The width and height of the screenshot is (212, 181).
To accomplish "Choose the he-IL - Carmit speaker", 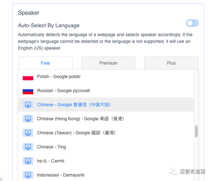I will pos(51,161).
